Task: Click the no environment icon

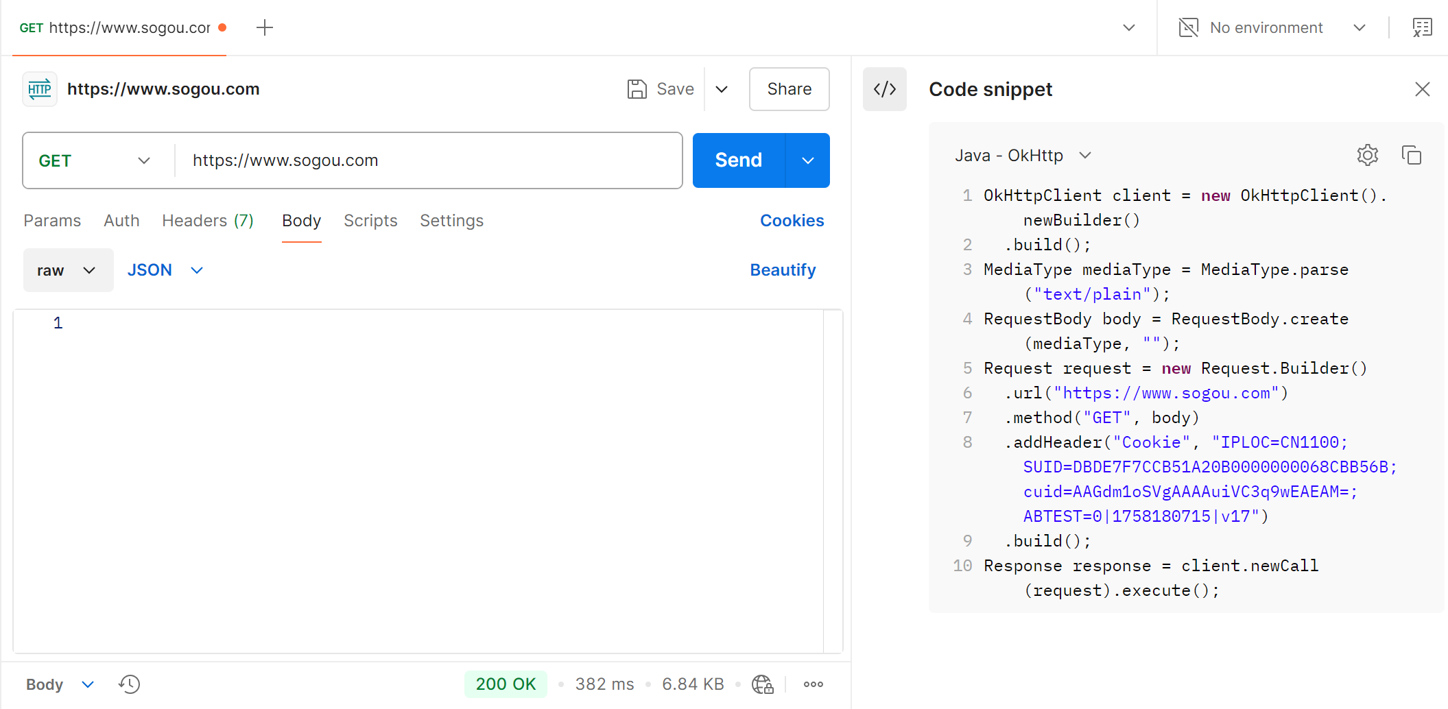Action: click(1188, 27)
